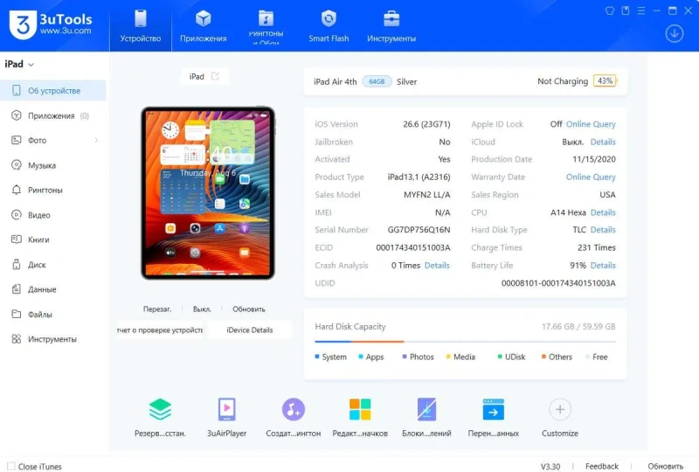The height and width of the screenshot is (472, 699).
Task: Open Hard Disk Type Details link
Action: pos(603,230)
